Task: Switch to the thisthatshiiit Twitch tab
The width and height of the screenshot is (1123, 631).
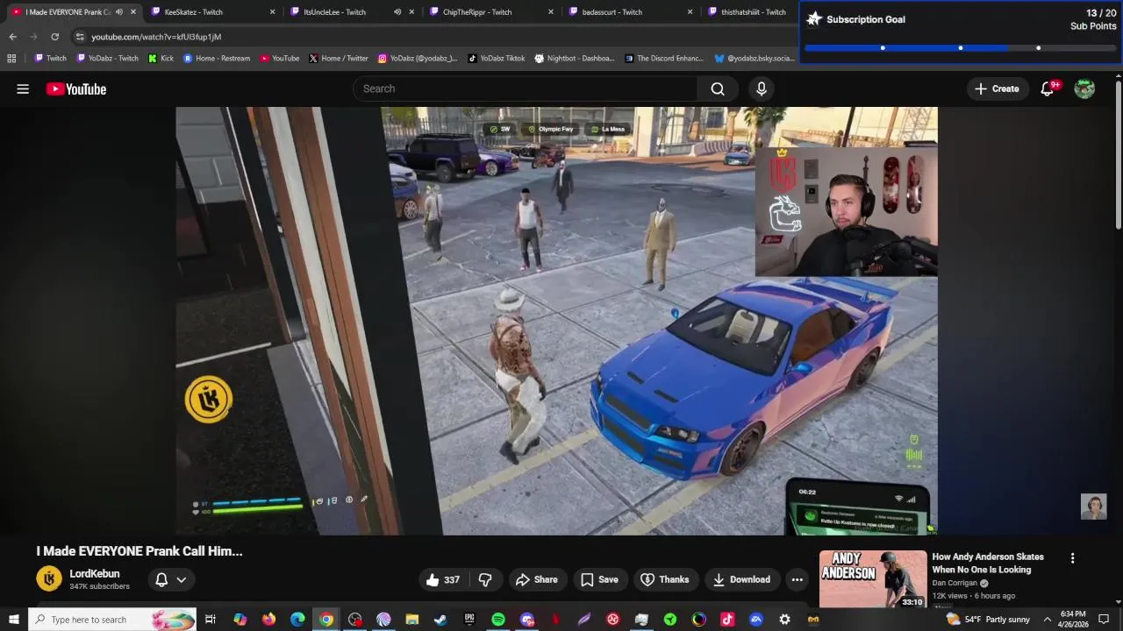Action: 750,12
